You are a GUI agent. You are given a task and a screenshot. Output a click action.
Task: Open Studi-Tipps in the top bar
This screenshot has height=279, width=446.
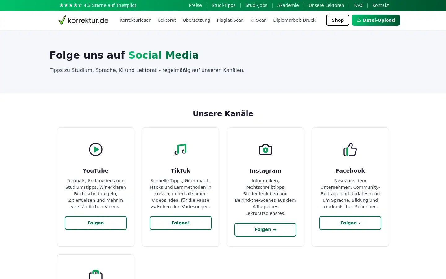[x=224, y=5]
